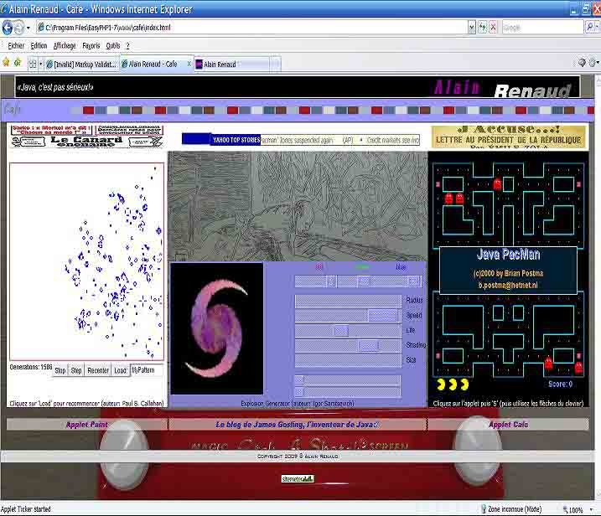Viewport: 601px width, 516px height.
Task: Click the yellow star Favorites Center icon
Action: (6, 62)
